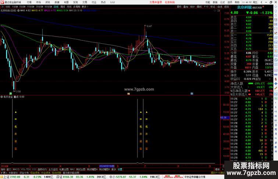
Task: Open the 模板 template dropdown
Action: tap(217, 169)
